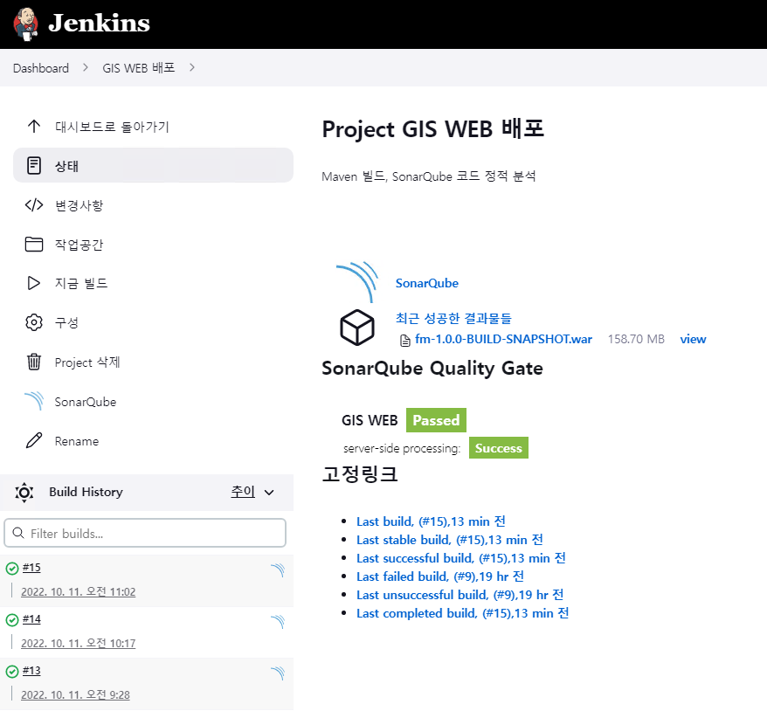Image resolution: width=767 pixels, height=711 pixels.
Task: Click the search magnifier in Filter builds
Action: pyautogui.click(x=18, y=533)
